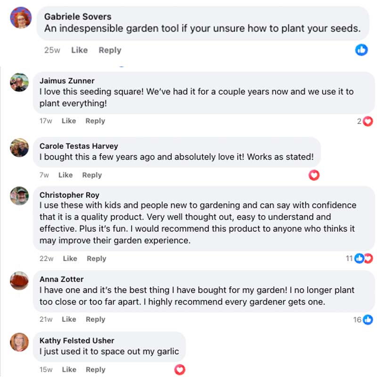Screen dimensions: 377x377
Task: Open Christopher Roy's avatar
Action: [x=19, y=196]
